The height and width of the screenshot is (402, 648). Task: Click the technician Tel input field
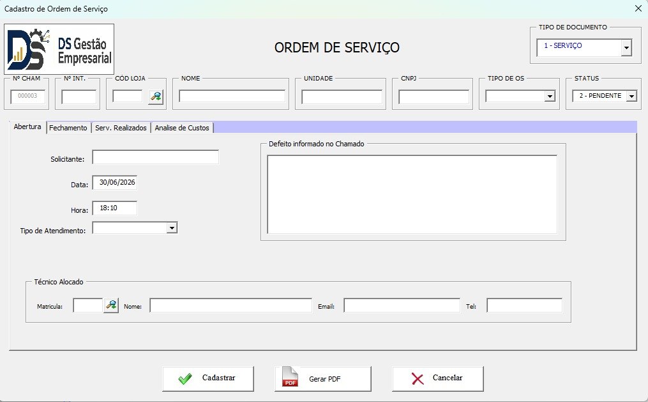click(524, 305)
